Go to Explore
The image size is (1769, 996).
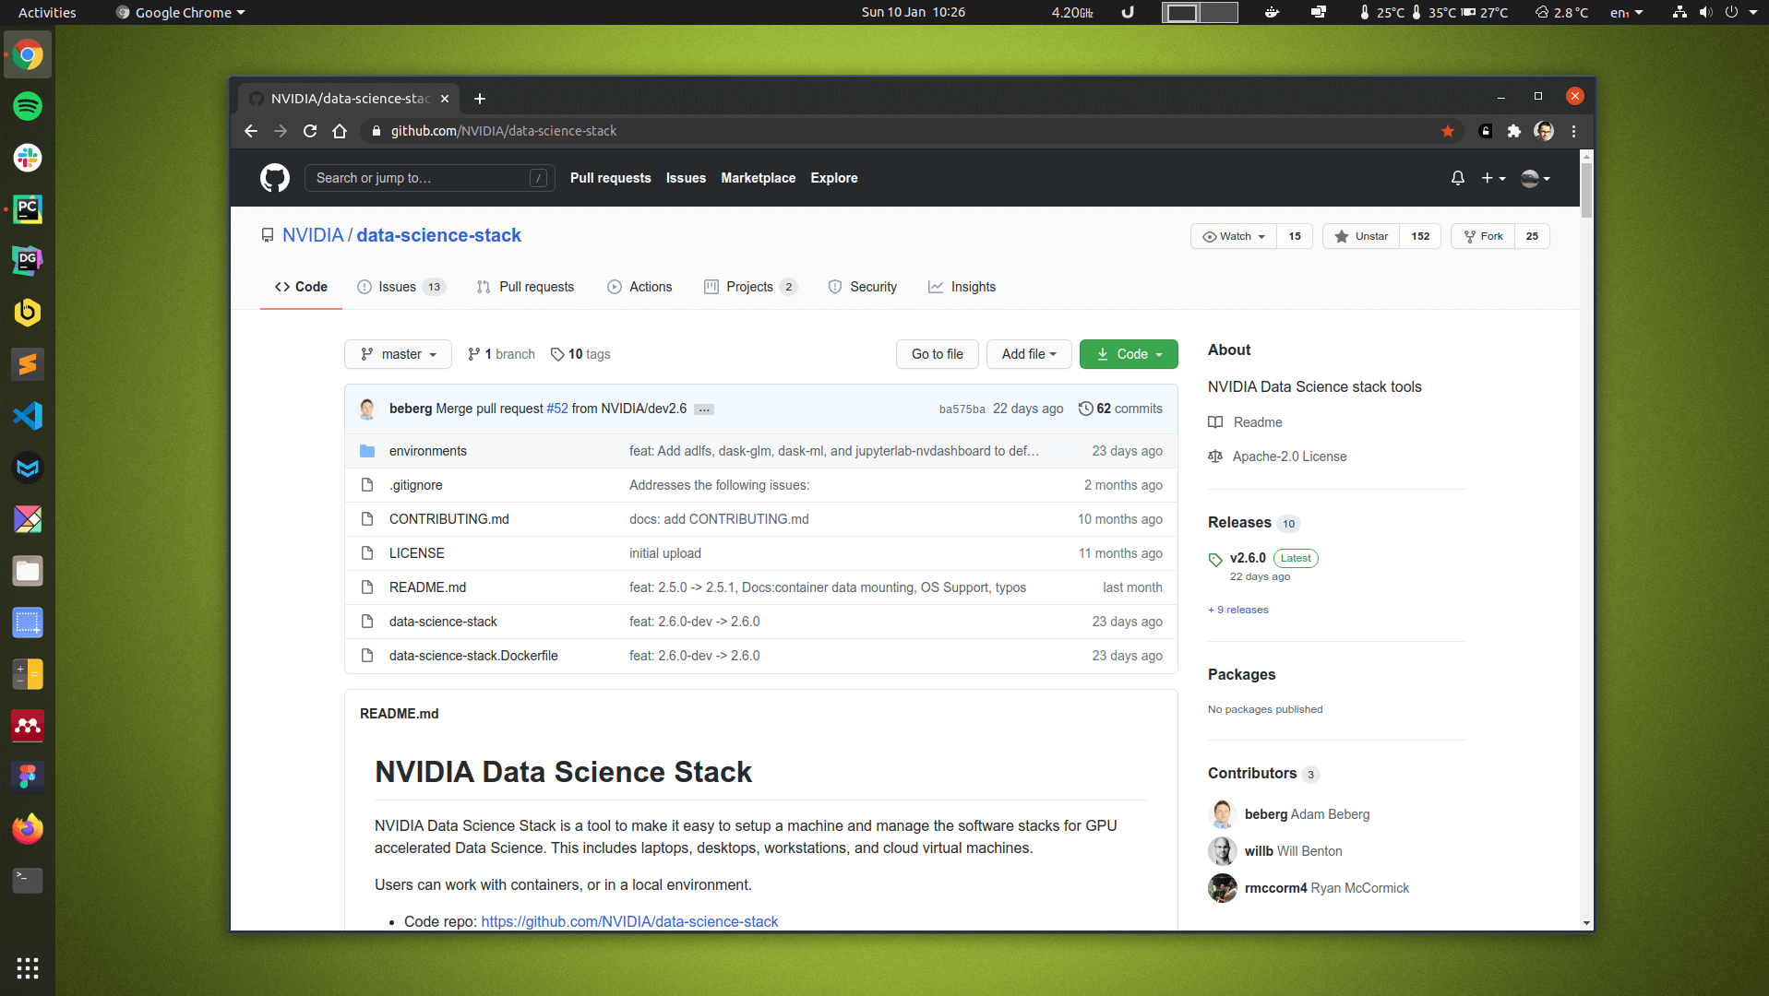pyautogui.click(x=834, y=178)
